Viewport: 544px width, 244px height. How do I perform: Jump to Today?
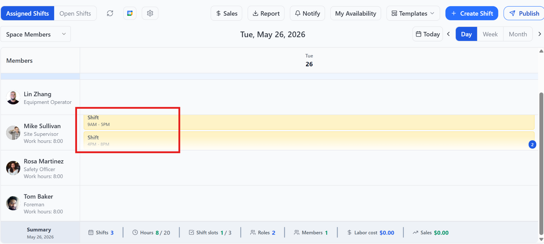(x=428, y=34)
